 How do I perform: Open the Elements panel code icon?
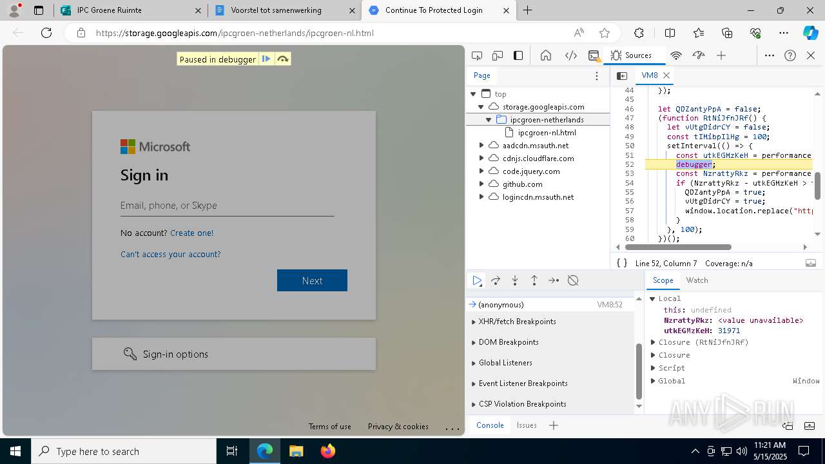[x=571, y=55]
